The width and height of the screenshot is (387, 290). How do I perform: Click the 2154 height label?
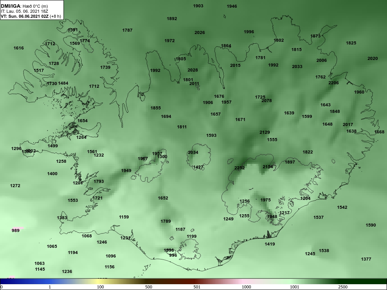click(x=268, y=167)
